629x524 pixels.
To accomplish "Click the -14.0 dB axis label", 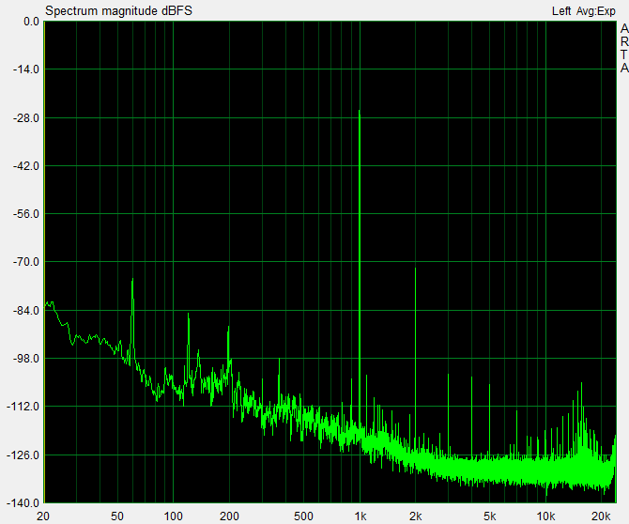I will 26,69.
